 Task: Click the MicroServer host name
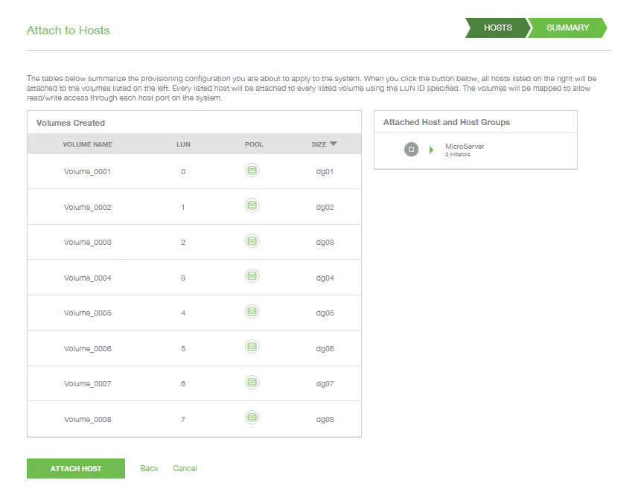[465, 147]
